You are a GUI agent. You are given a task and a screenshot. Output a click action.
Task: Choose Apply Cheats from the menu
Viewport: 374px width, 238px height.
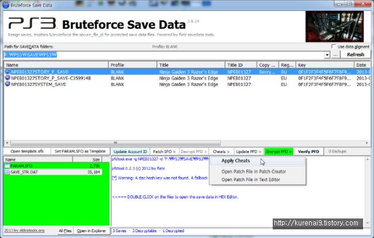258,161
